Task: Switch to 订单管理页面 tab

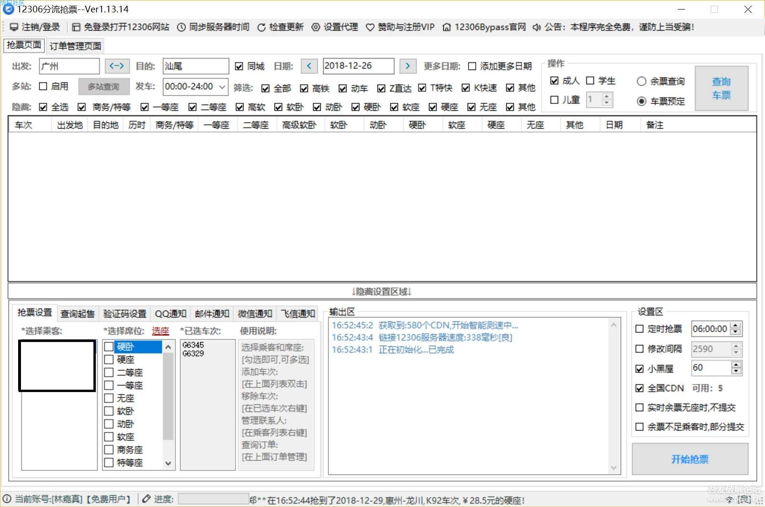Action: (x=75, y=46)
